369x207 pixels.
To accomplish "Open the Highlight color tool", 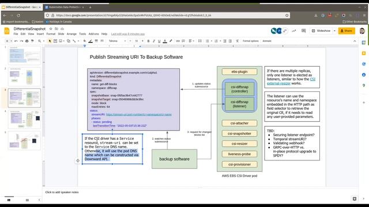I will [x=171, y=41].
